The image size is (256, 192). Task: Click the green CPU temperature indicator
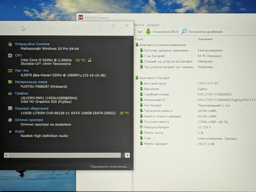90,60
